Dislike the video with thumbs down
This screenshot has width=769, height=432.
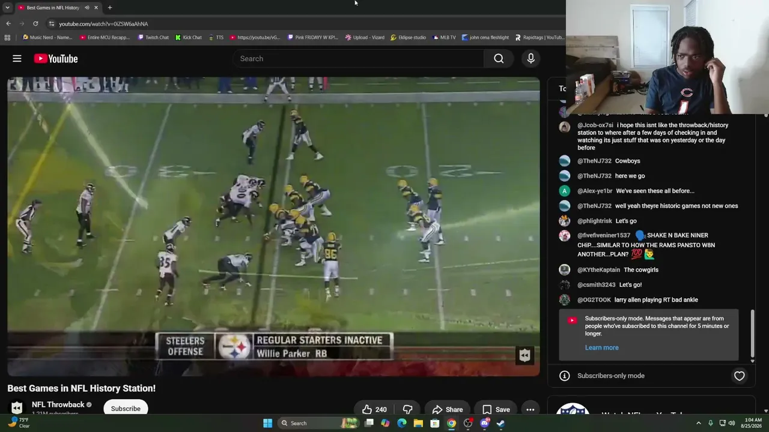tap(407, 409)
